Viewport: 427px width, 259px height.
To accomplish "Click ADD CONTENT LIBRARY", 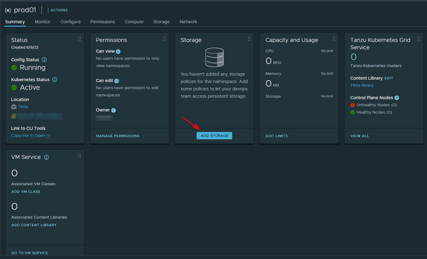I will tap(34, 225).
